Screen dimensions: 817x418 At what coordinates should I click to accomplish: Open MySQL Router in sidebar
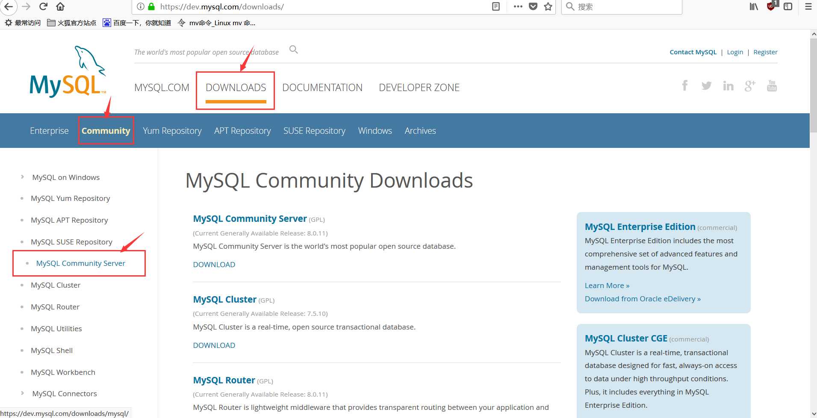55,307
